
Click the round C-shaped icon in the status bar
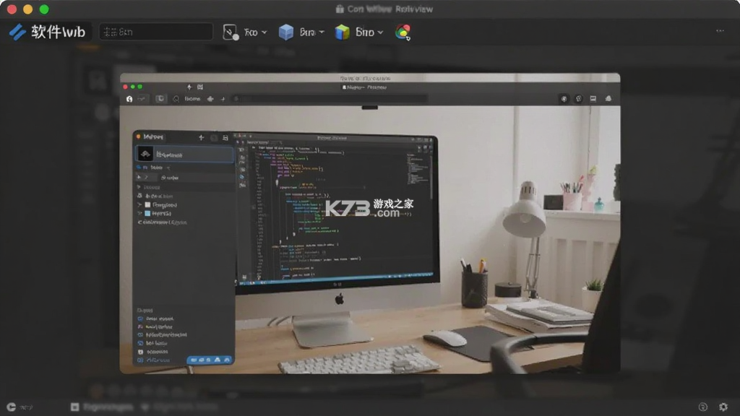12,407
